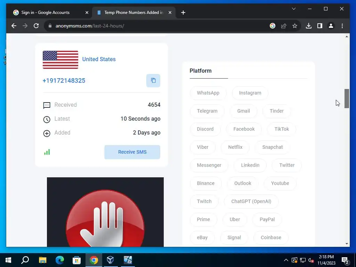This screenshot has height=267, width=356.
Task: Choose the Coinbase platform tag
Action: coord(270,237)
